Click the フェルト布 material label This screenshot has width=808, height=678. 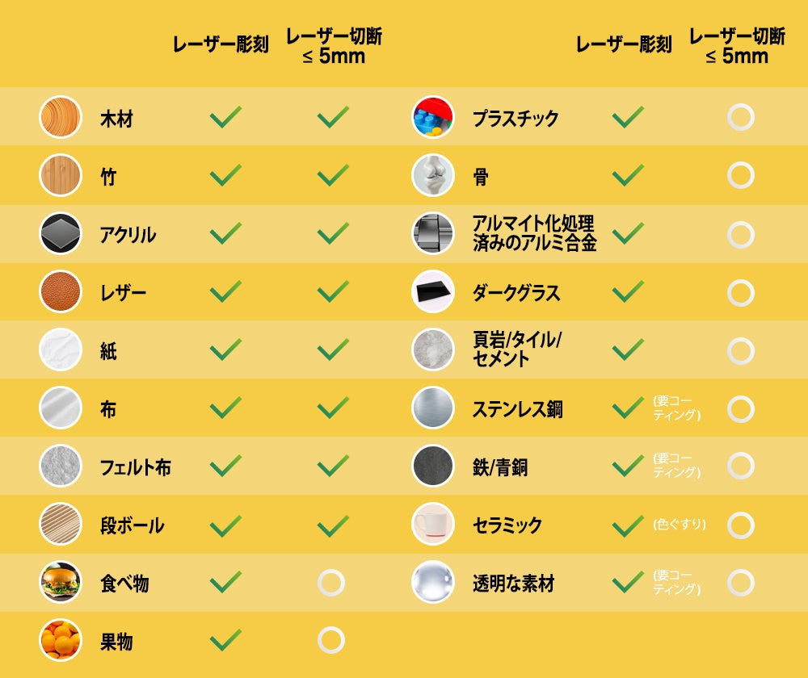135,467
